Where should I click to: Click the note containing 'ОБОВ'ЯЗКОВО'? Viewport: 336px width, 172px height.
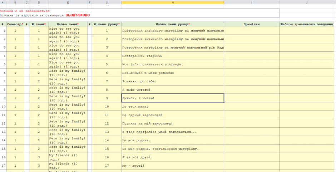click(x=139, y=15)
